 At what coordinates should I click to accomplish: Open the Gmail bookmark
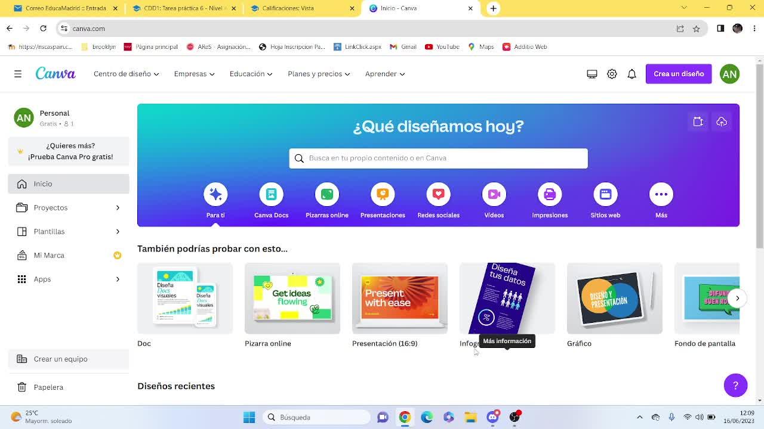coord(403,46)
